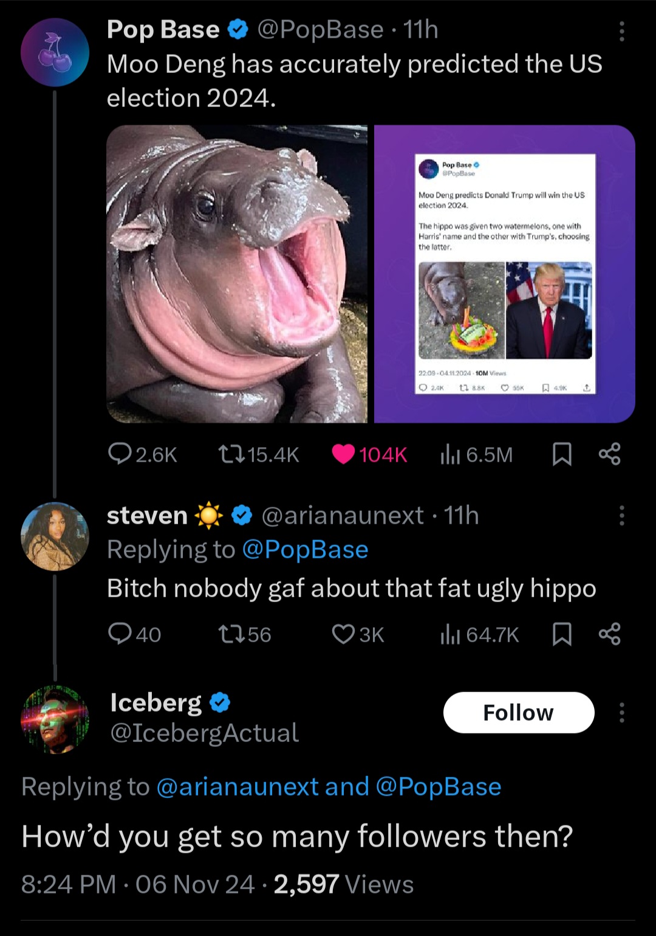This screenshot has width=656, height=936.
Task: Open more options on steven's reply
Action: (x=621, y=516)
